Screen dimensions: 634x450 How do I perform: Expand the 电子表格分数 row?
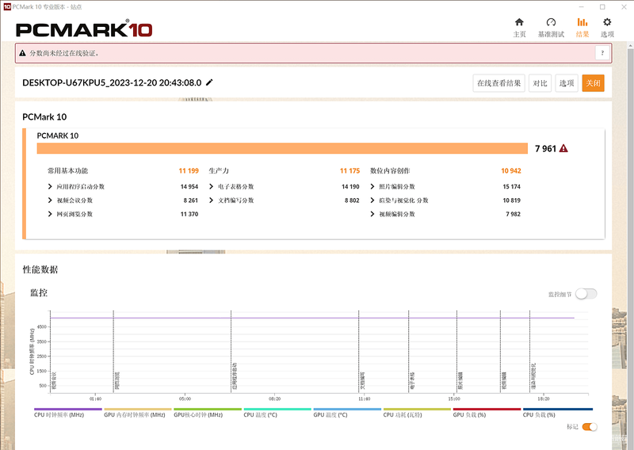[211, 186]
